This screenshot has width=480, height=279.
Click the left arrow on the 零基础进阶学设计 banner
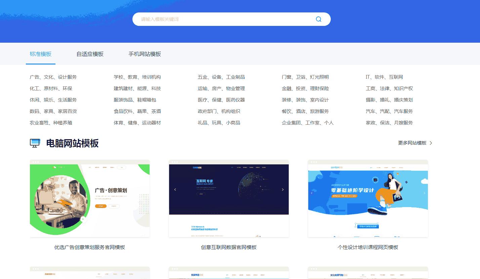pos(311,193)
